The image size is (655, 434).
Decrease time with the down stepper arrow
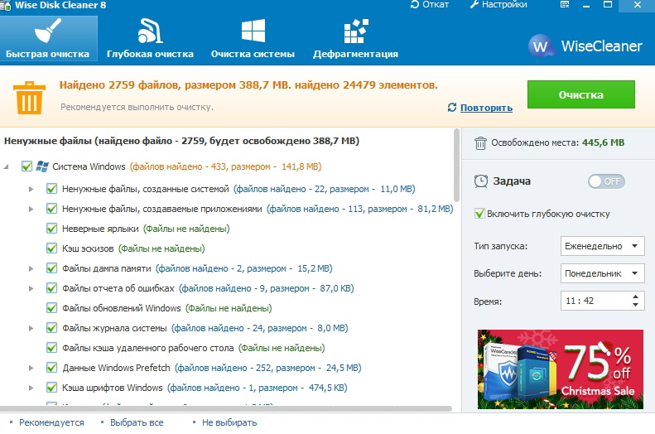point(635,305)
